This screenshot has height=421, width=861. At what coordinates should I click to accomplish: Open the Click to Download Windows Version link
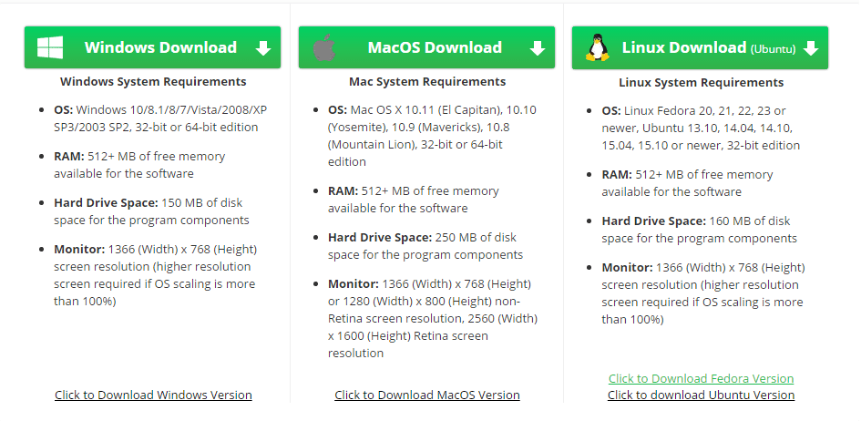[153, 395]
